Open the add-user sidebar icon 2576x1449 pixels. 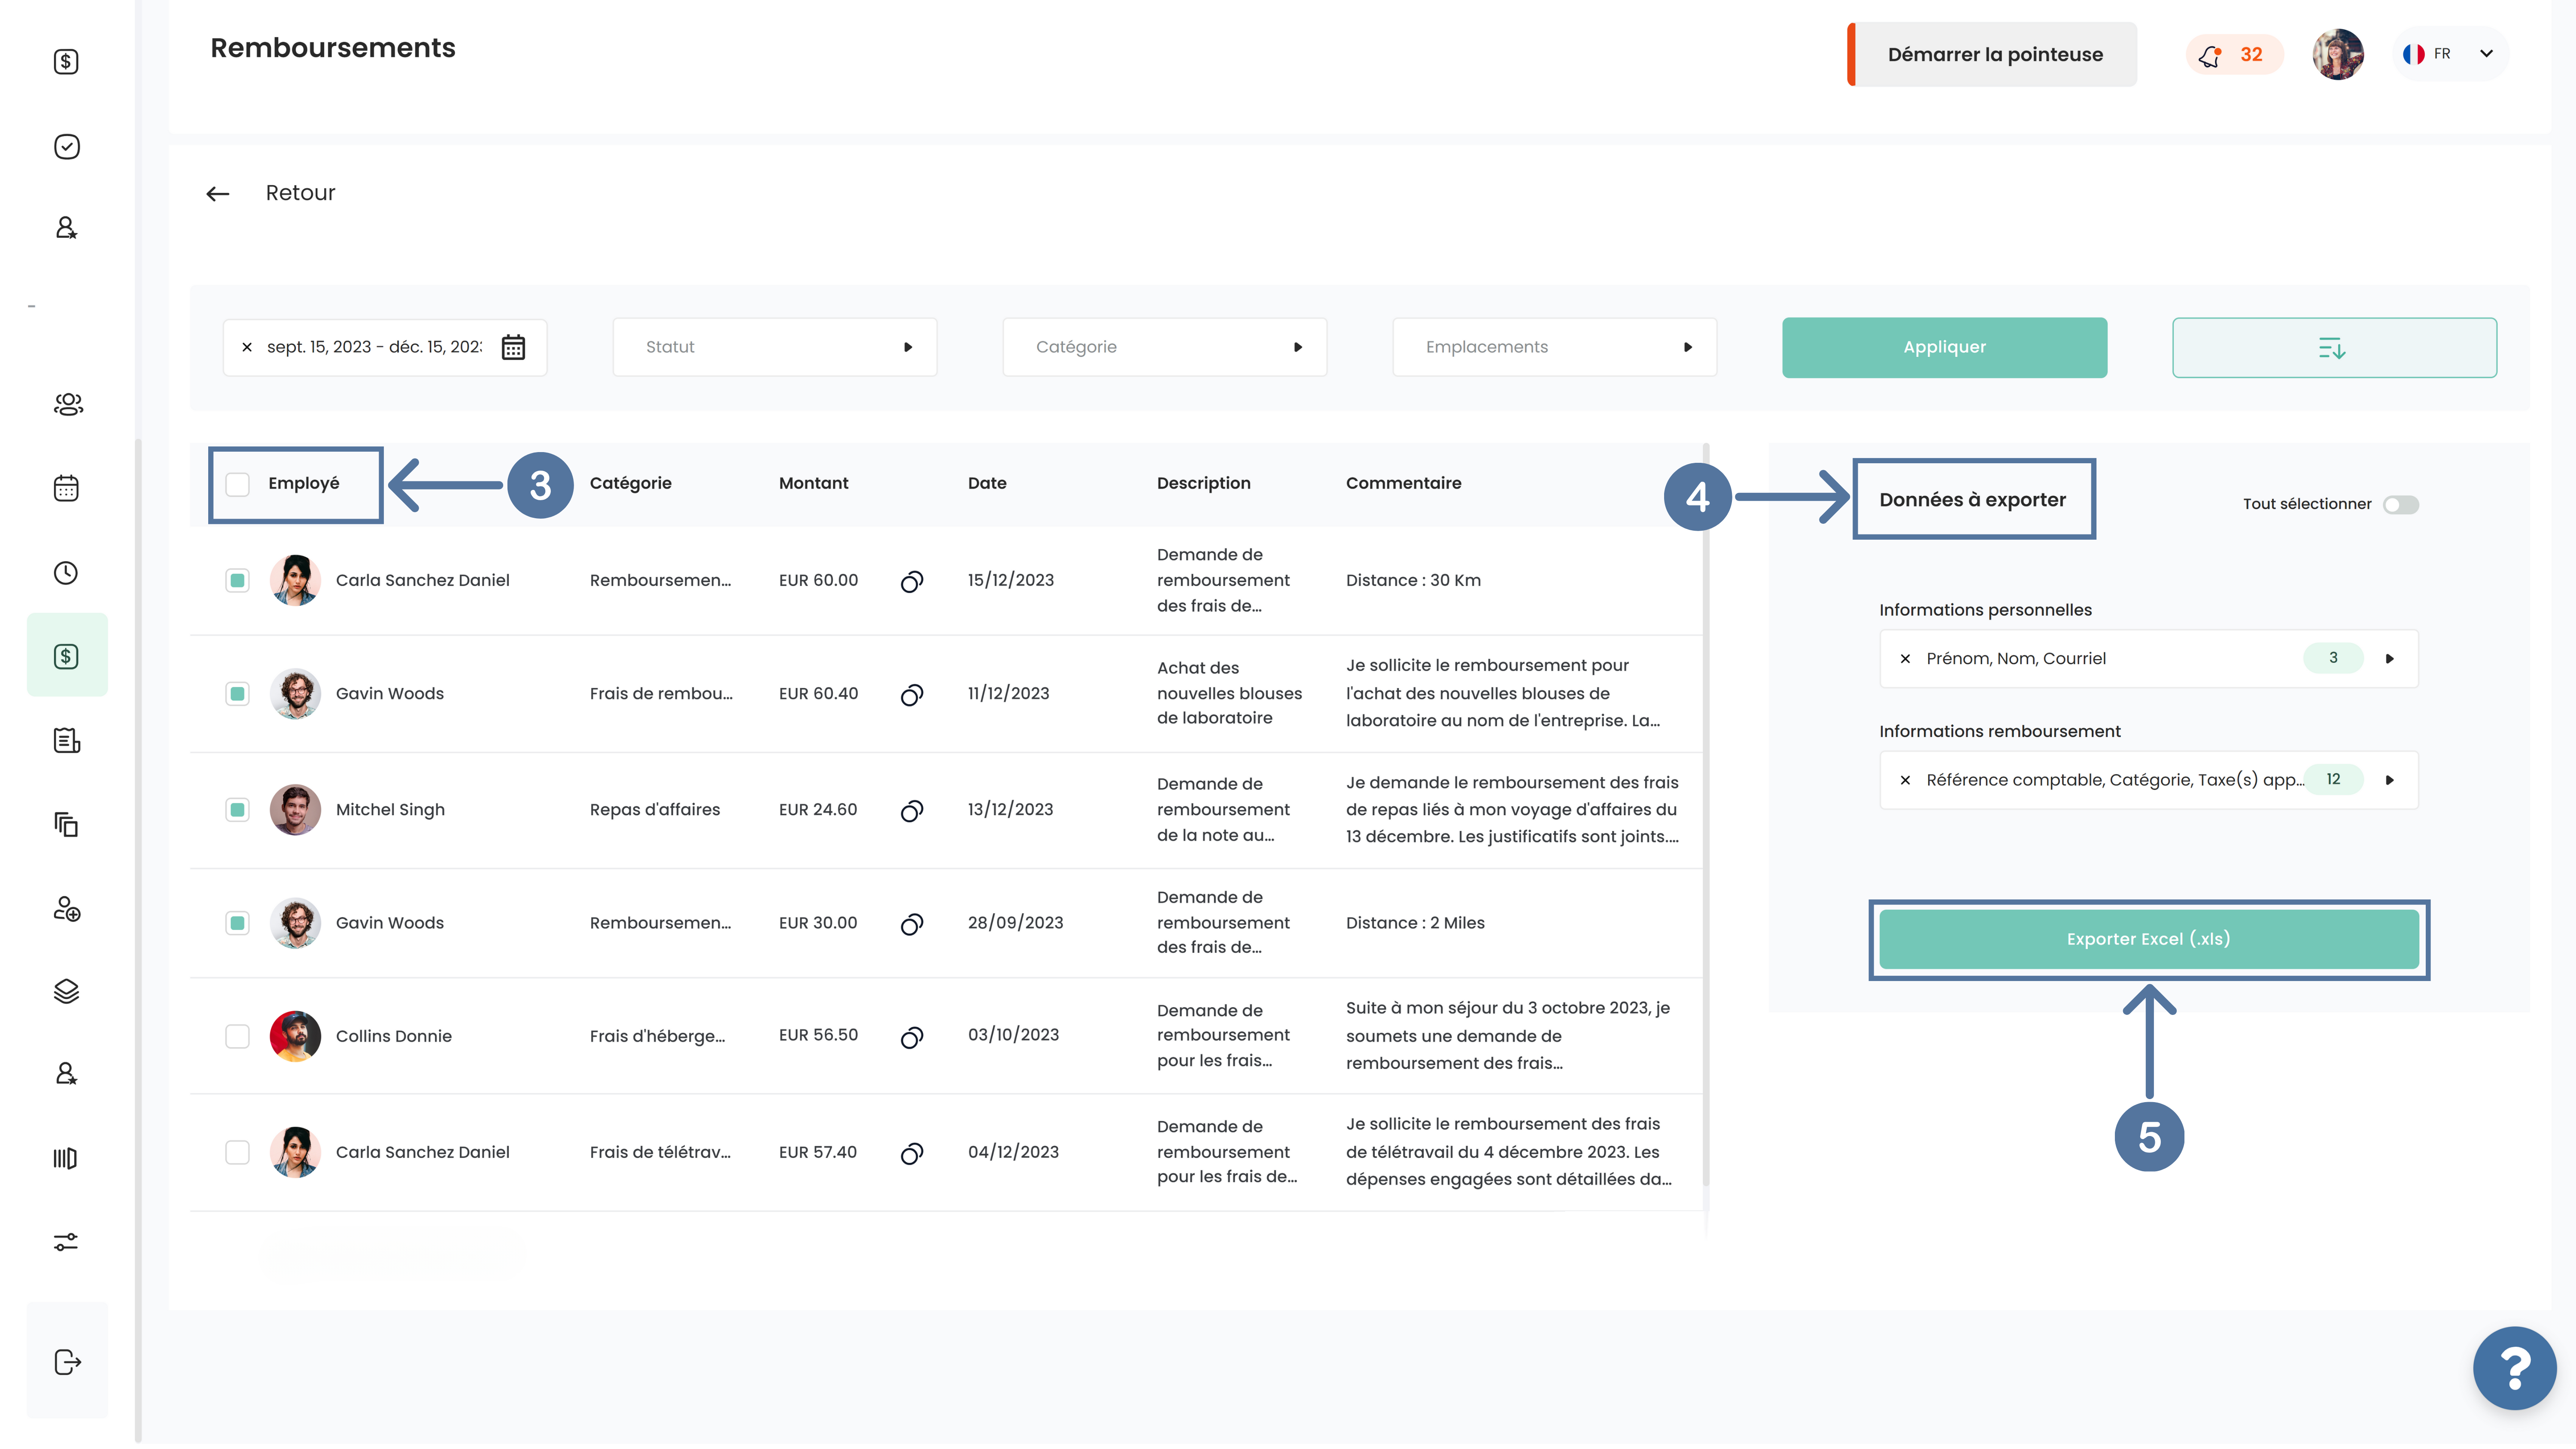click(66, 909)
